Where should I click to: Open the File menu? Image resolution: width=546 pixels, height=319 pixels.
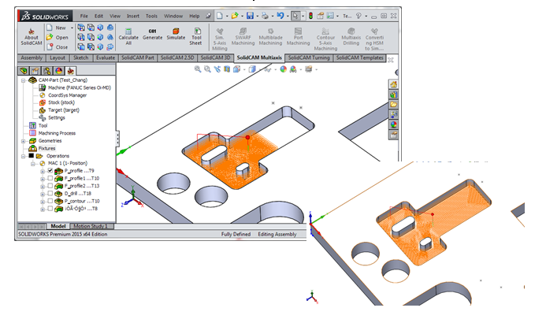(x=84, y=16)
